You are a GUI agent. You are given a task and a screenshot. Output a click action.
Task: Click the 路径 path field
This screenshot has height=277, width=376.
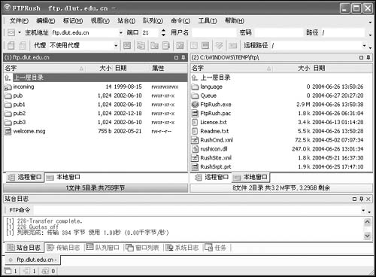point(342,32)
